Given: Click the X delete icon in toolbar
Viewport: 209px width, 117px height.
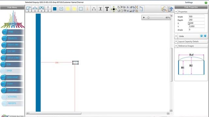Looking at the screenshot, I should 122,7.
